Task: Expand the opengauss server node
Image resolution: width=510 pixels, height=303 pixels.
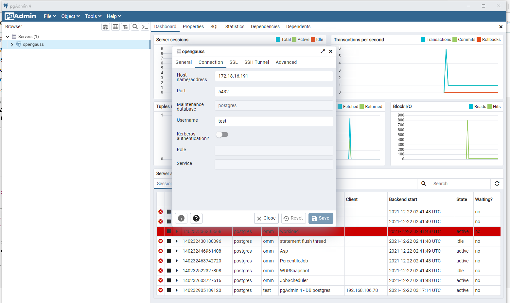Action: [12, 45]
